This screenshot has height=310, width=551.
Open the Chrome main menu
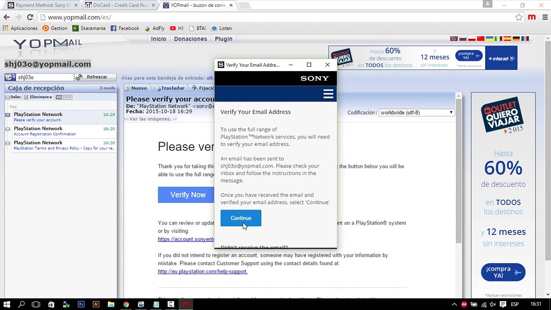point(545,17)
